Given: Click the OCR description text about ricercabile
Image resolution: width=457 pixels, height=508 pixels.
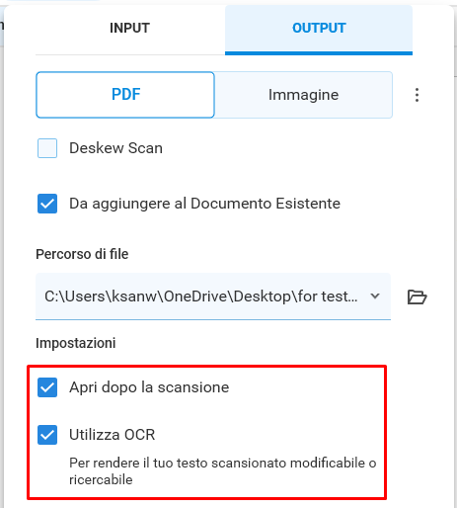Looking at the screenshot, I should pyautogui.click(x=223, y=471).
